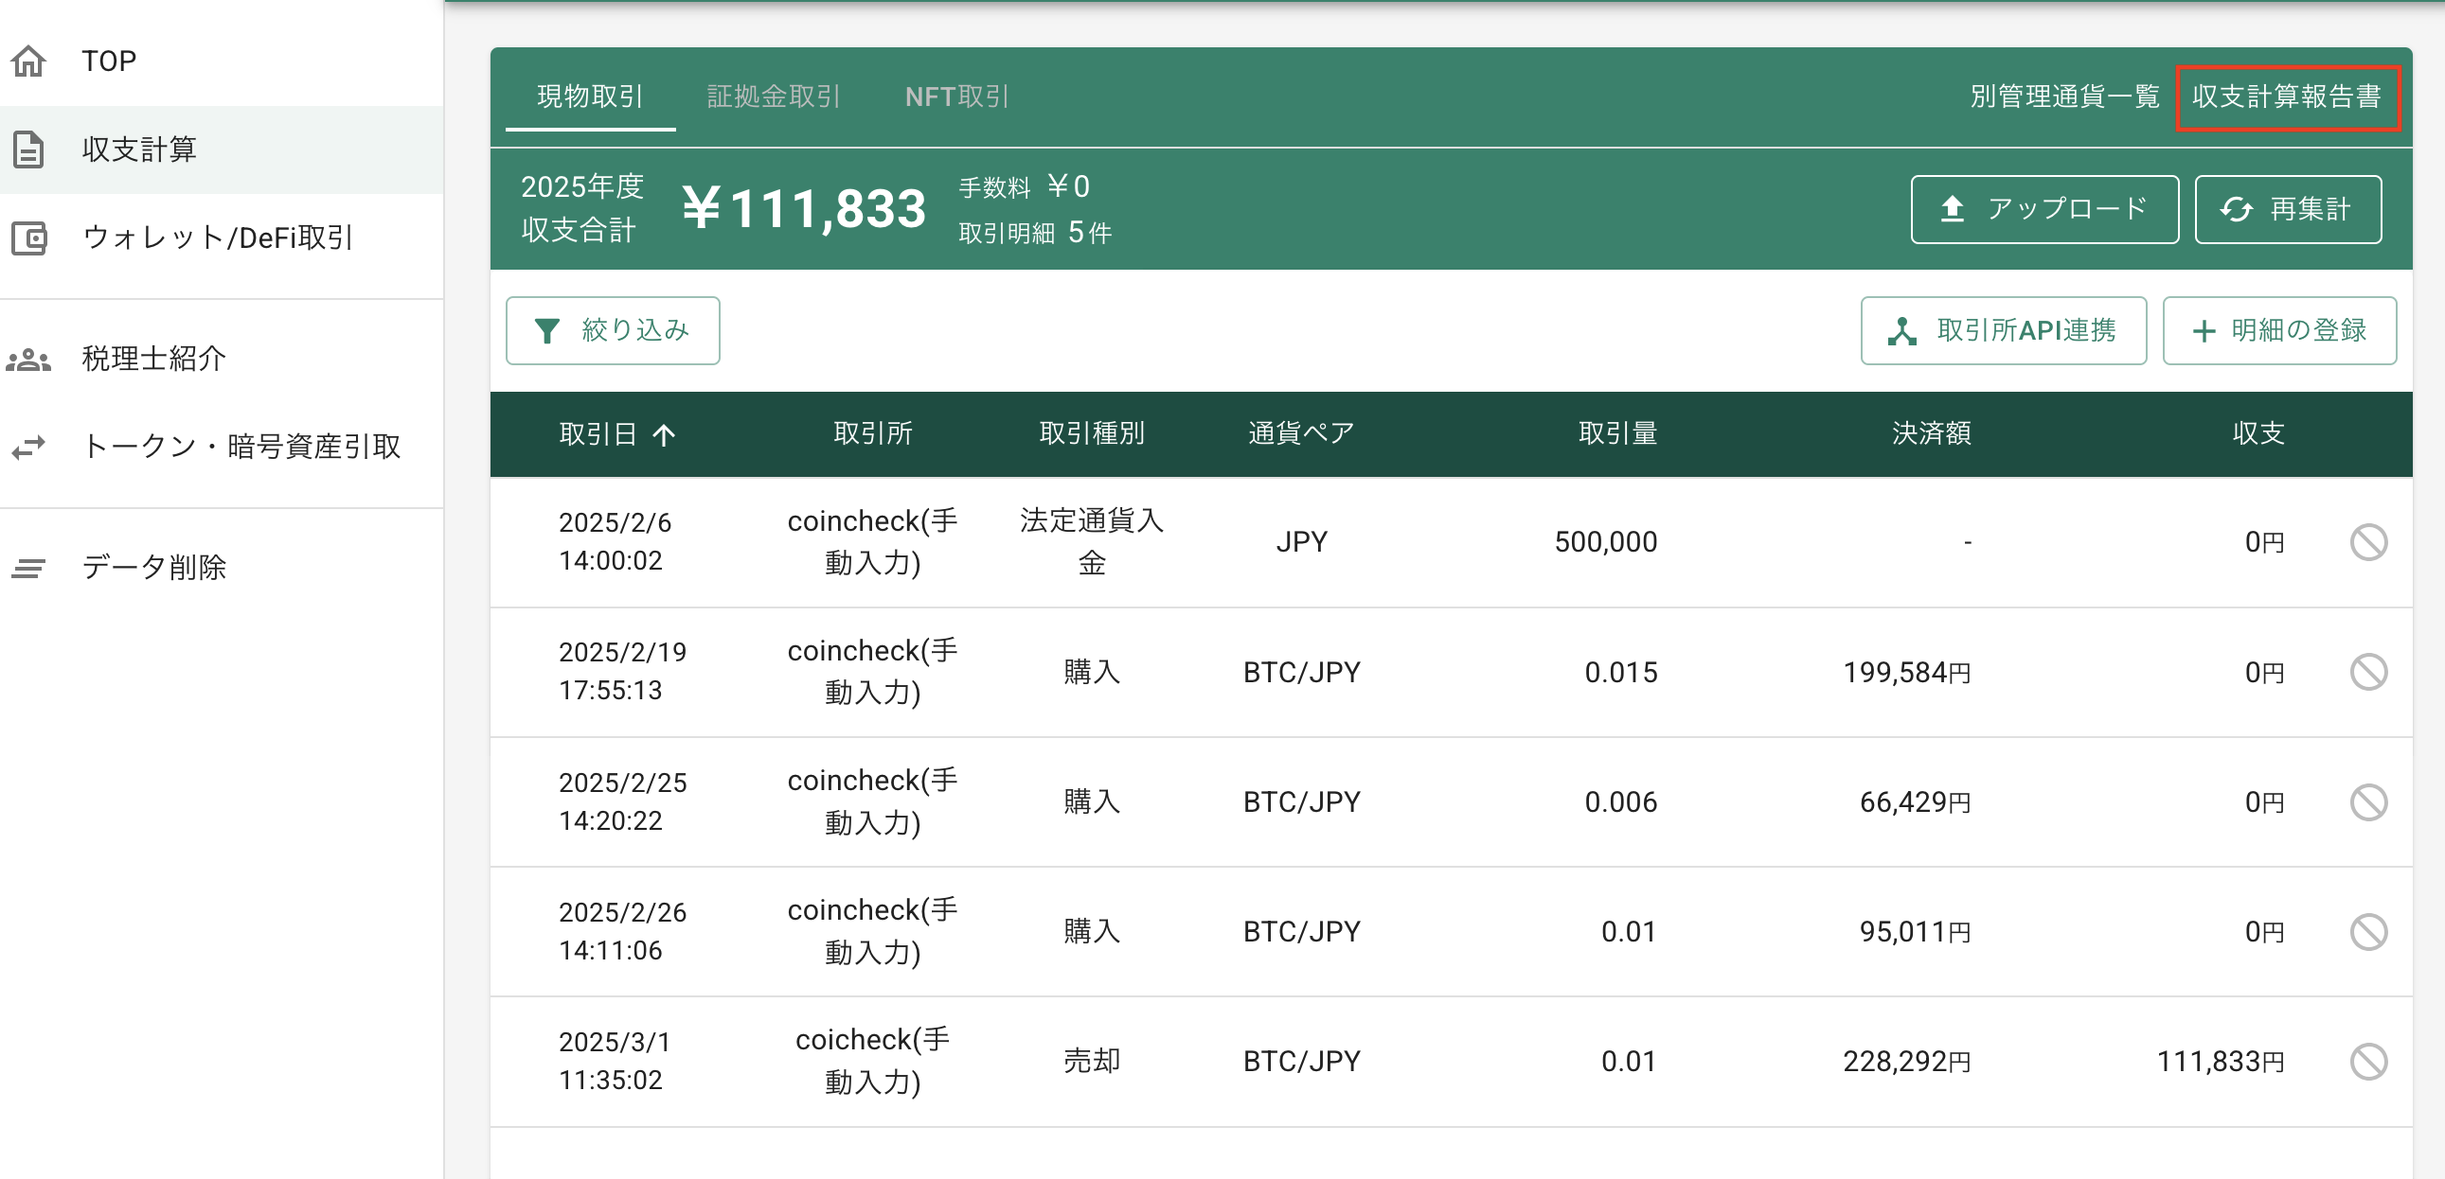Click the 売却 transaction type cell
The image size is (2445, 1179).
1092,1061
